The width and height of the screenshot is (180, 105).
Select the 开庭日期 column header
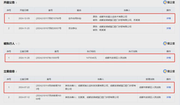(24, 10)
